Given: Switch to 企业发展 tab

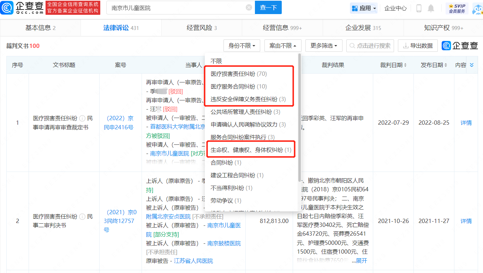Looking at the screenshot, I should click(363, 28).
